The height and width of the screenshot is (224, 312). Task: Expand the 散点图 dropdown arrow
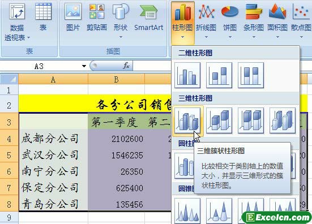301,37
